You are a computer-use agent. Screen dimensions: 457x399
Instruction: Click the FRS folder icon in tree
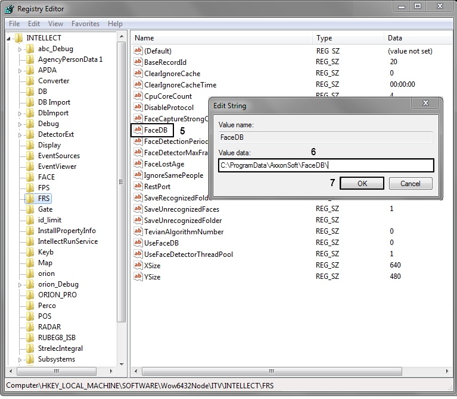30,199
